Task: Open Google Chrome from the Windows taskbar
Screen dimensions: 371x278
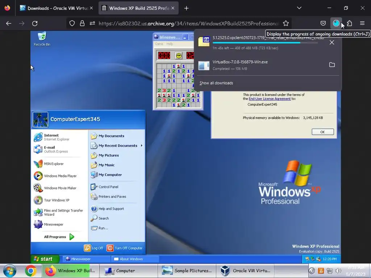Action: [x=31, y=271]
